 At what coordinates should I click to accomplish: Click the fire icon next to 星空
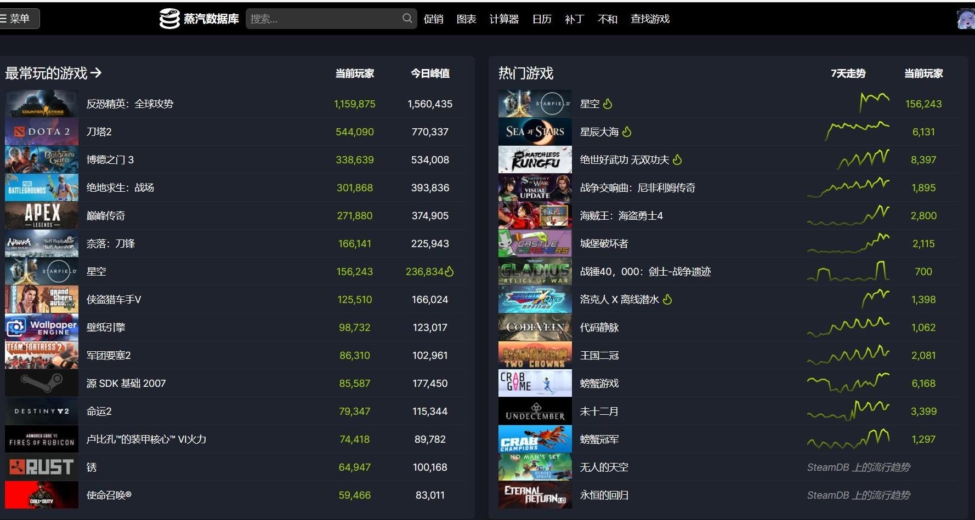(608, 104)
